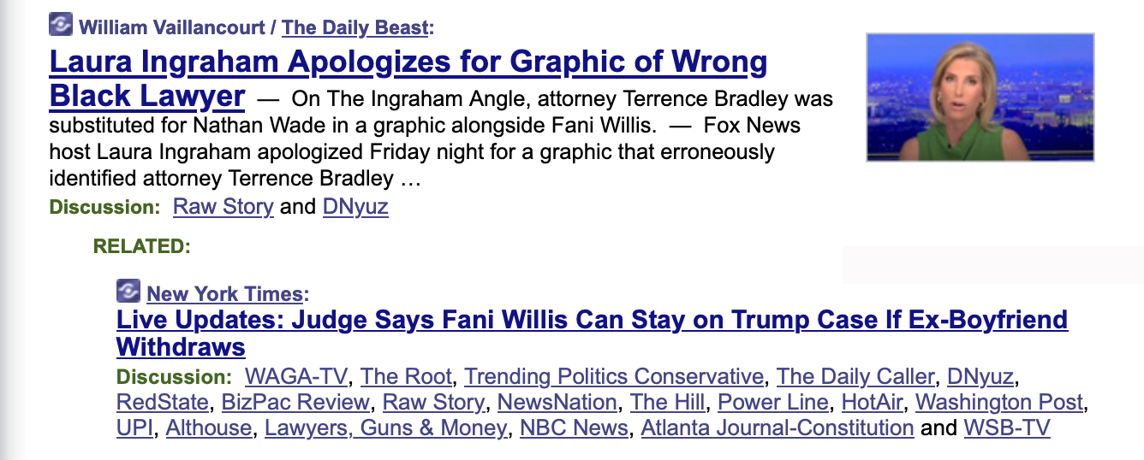Click the New York Times source link
This screenshot has height=460, width=1144.
[x=225, y=294]
